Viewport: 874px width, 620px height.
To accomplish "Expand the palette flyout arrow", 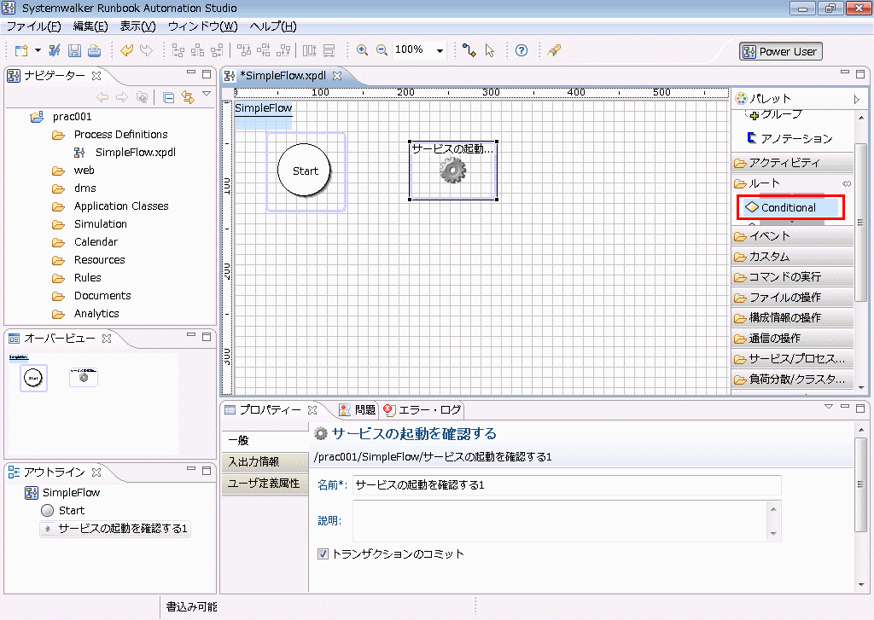I will [857, 99].
